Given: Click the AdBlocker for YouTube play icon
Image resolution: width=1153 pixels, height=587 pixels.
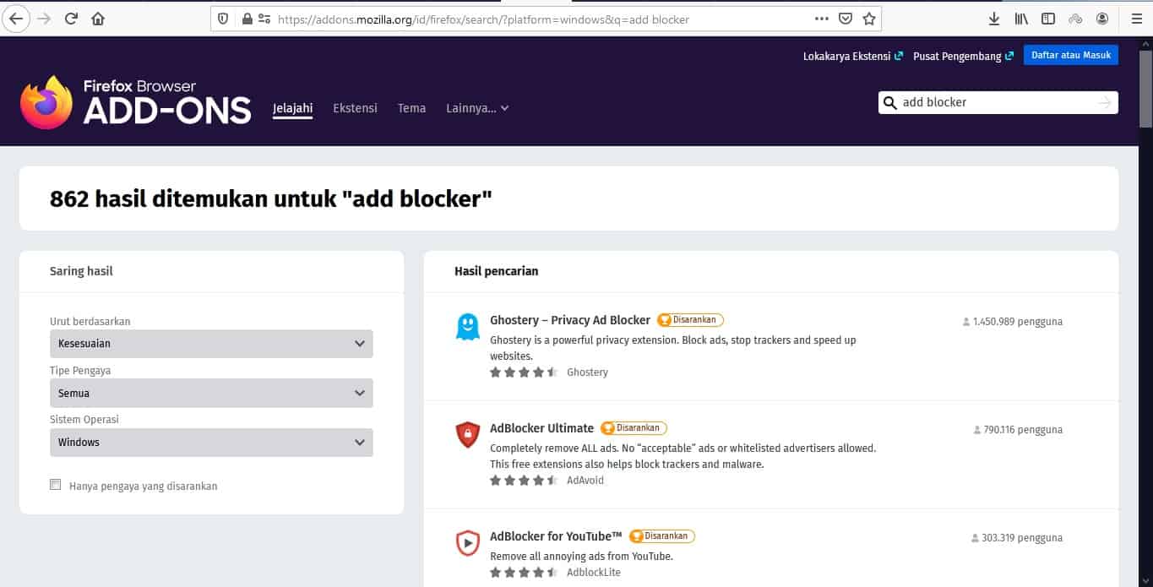Looking at the screenshot, I should tap(467, 542).
